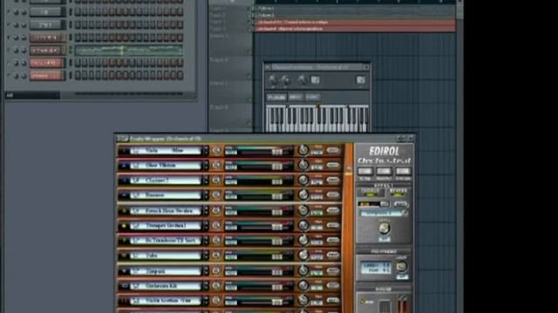
Task: Click the EDIROL performance LCD display
Action: [376, 267]
